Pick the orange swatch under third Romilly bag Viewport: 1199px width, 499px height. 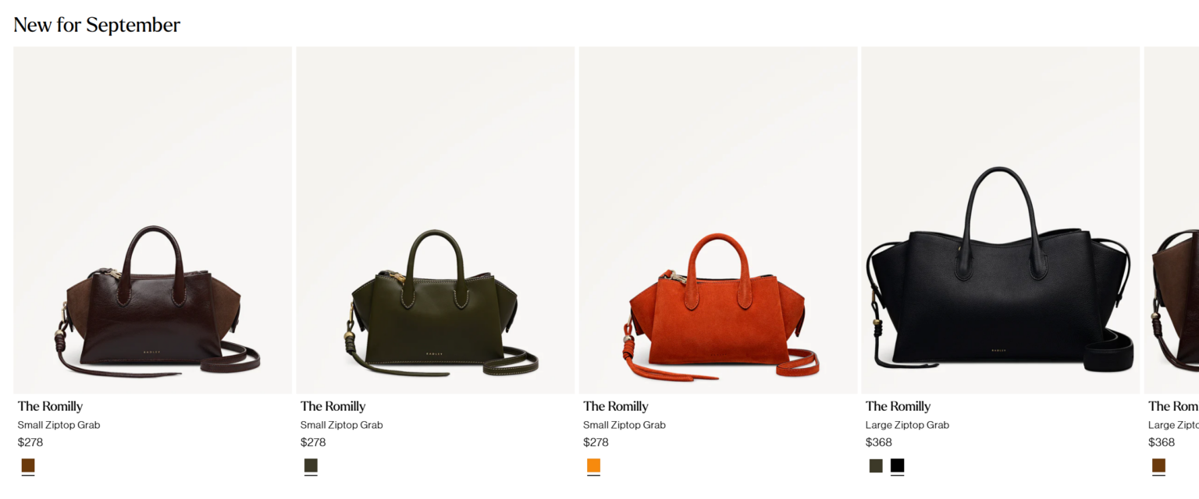(593, 465)
